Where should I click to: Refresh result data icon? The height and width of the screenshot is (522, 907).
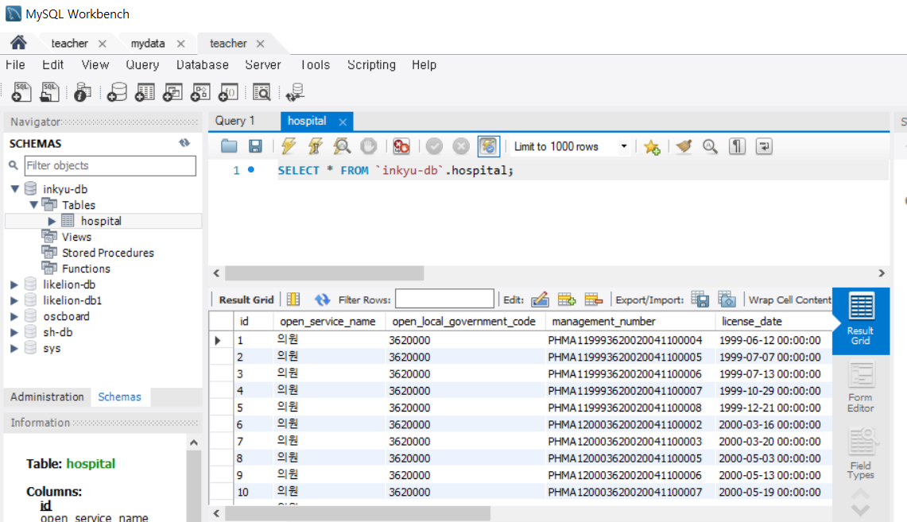click(322, 300)
